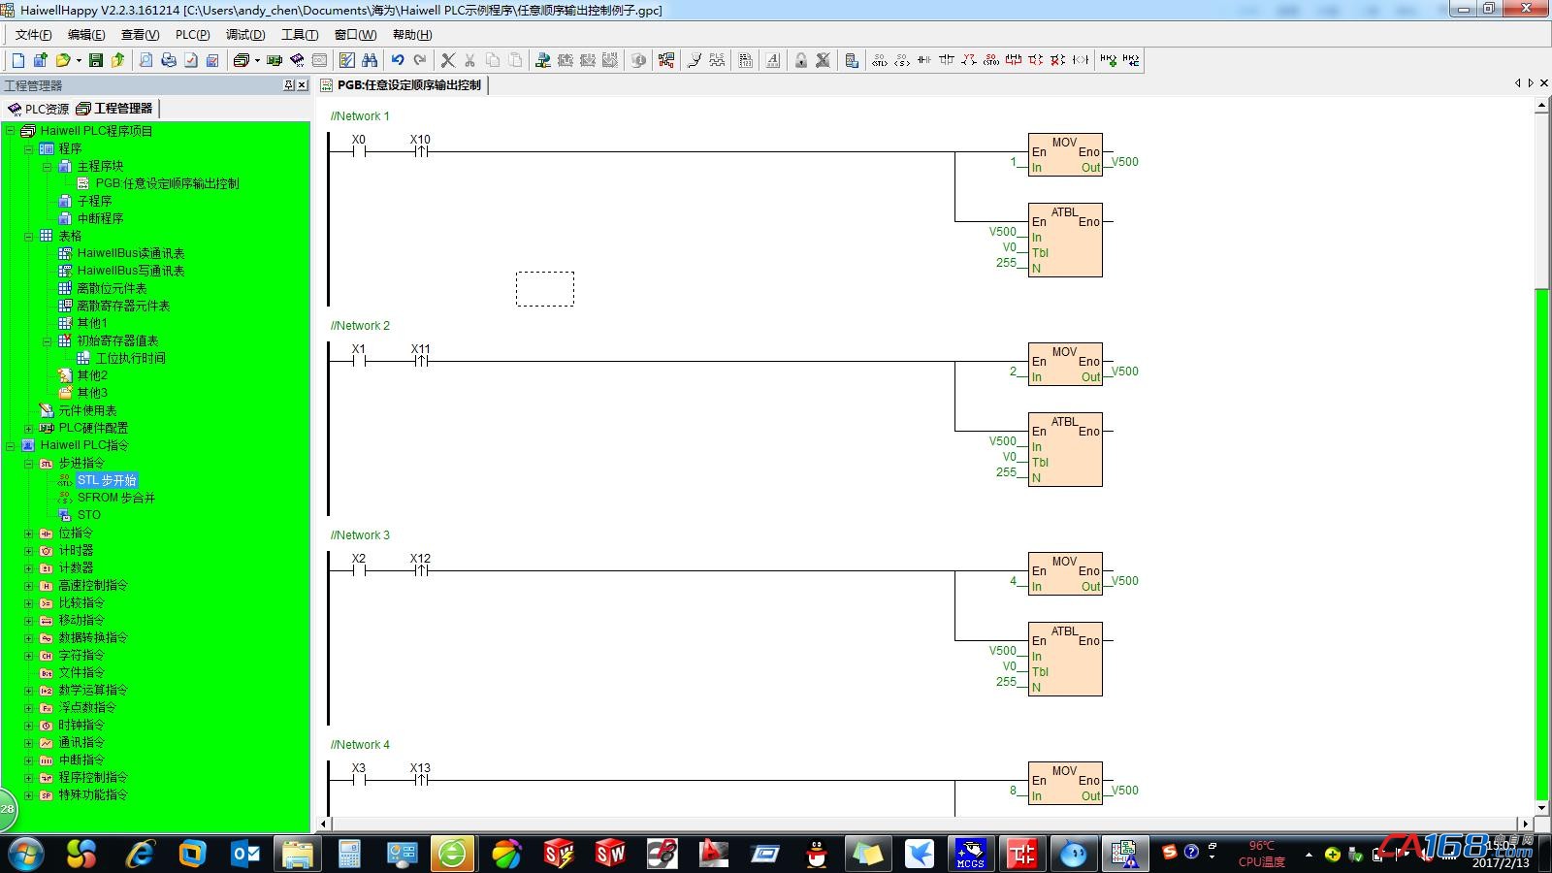Collapse the 程序 tree node
The width and height of the screenshot is (1552, 873).
pyautogui.click(x=29, y=148)
